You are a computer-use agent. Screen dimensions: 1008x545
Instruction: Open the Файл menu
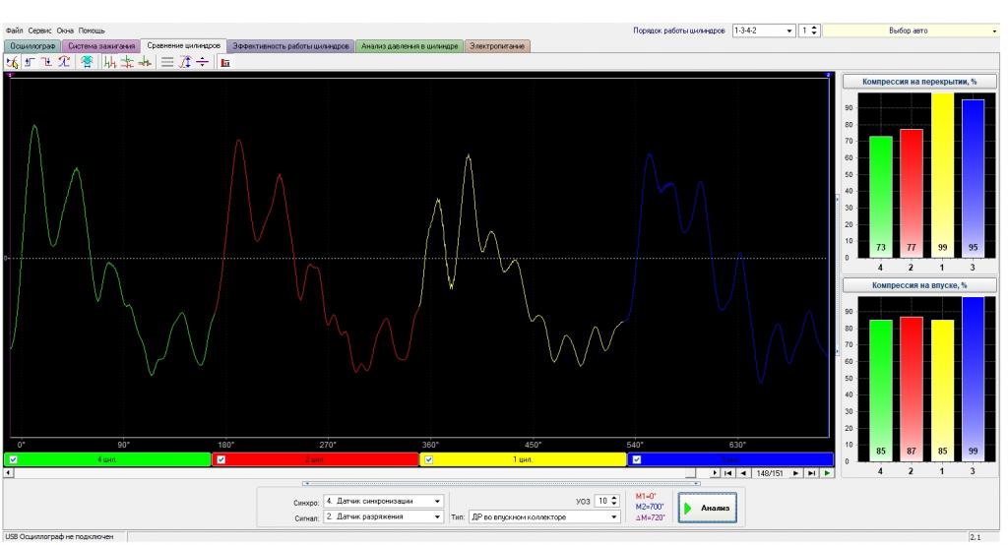[x=14, y=30]
